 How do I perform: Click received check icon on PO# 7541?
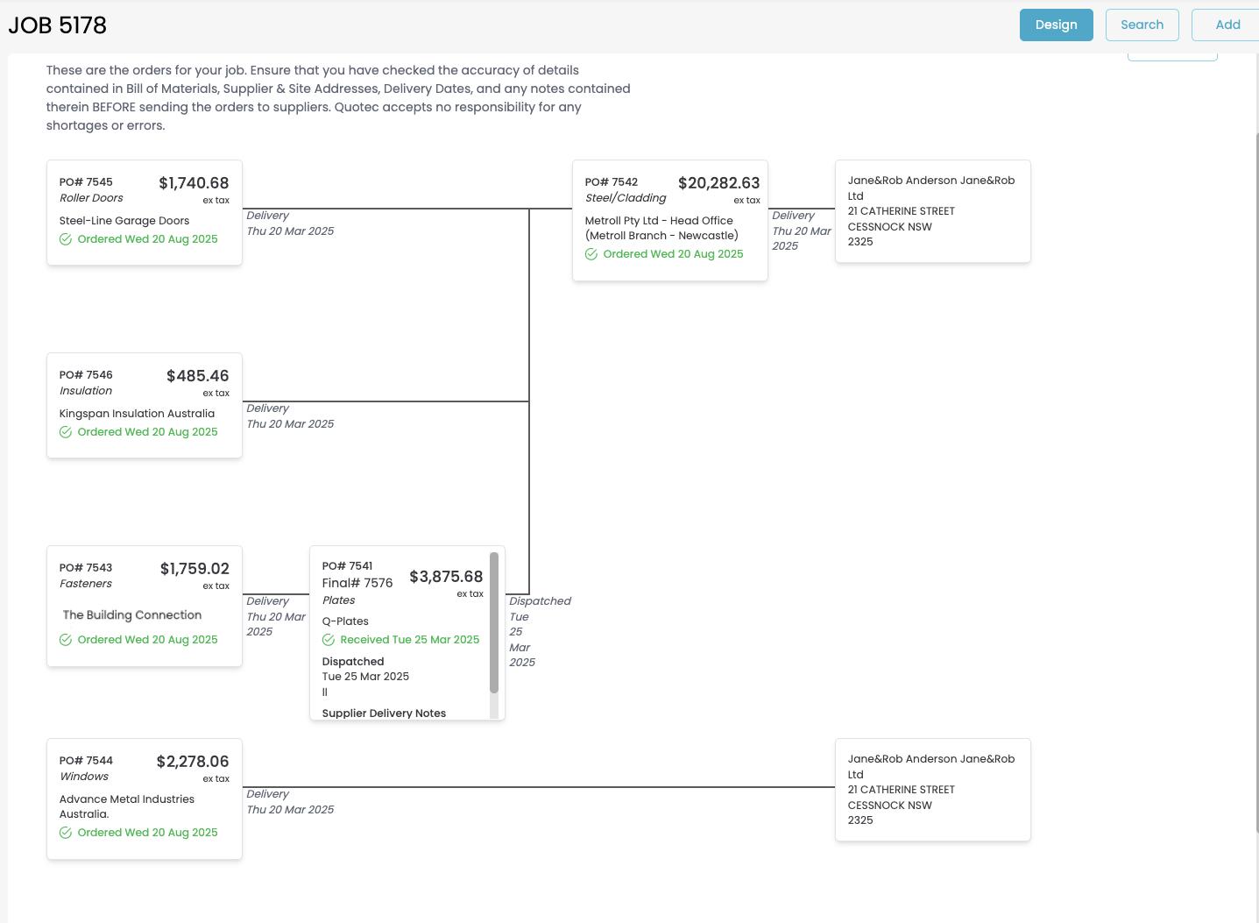pos(329,640)
